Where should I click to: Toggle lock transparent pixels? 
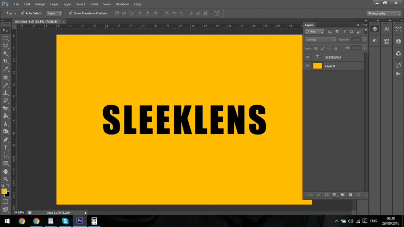tap(316, 48)
